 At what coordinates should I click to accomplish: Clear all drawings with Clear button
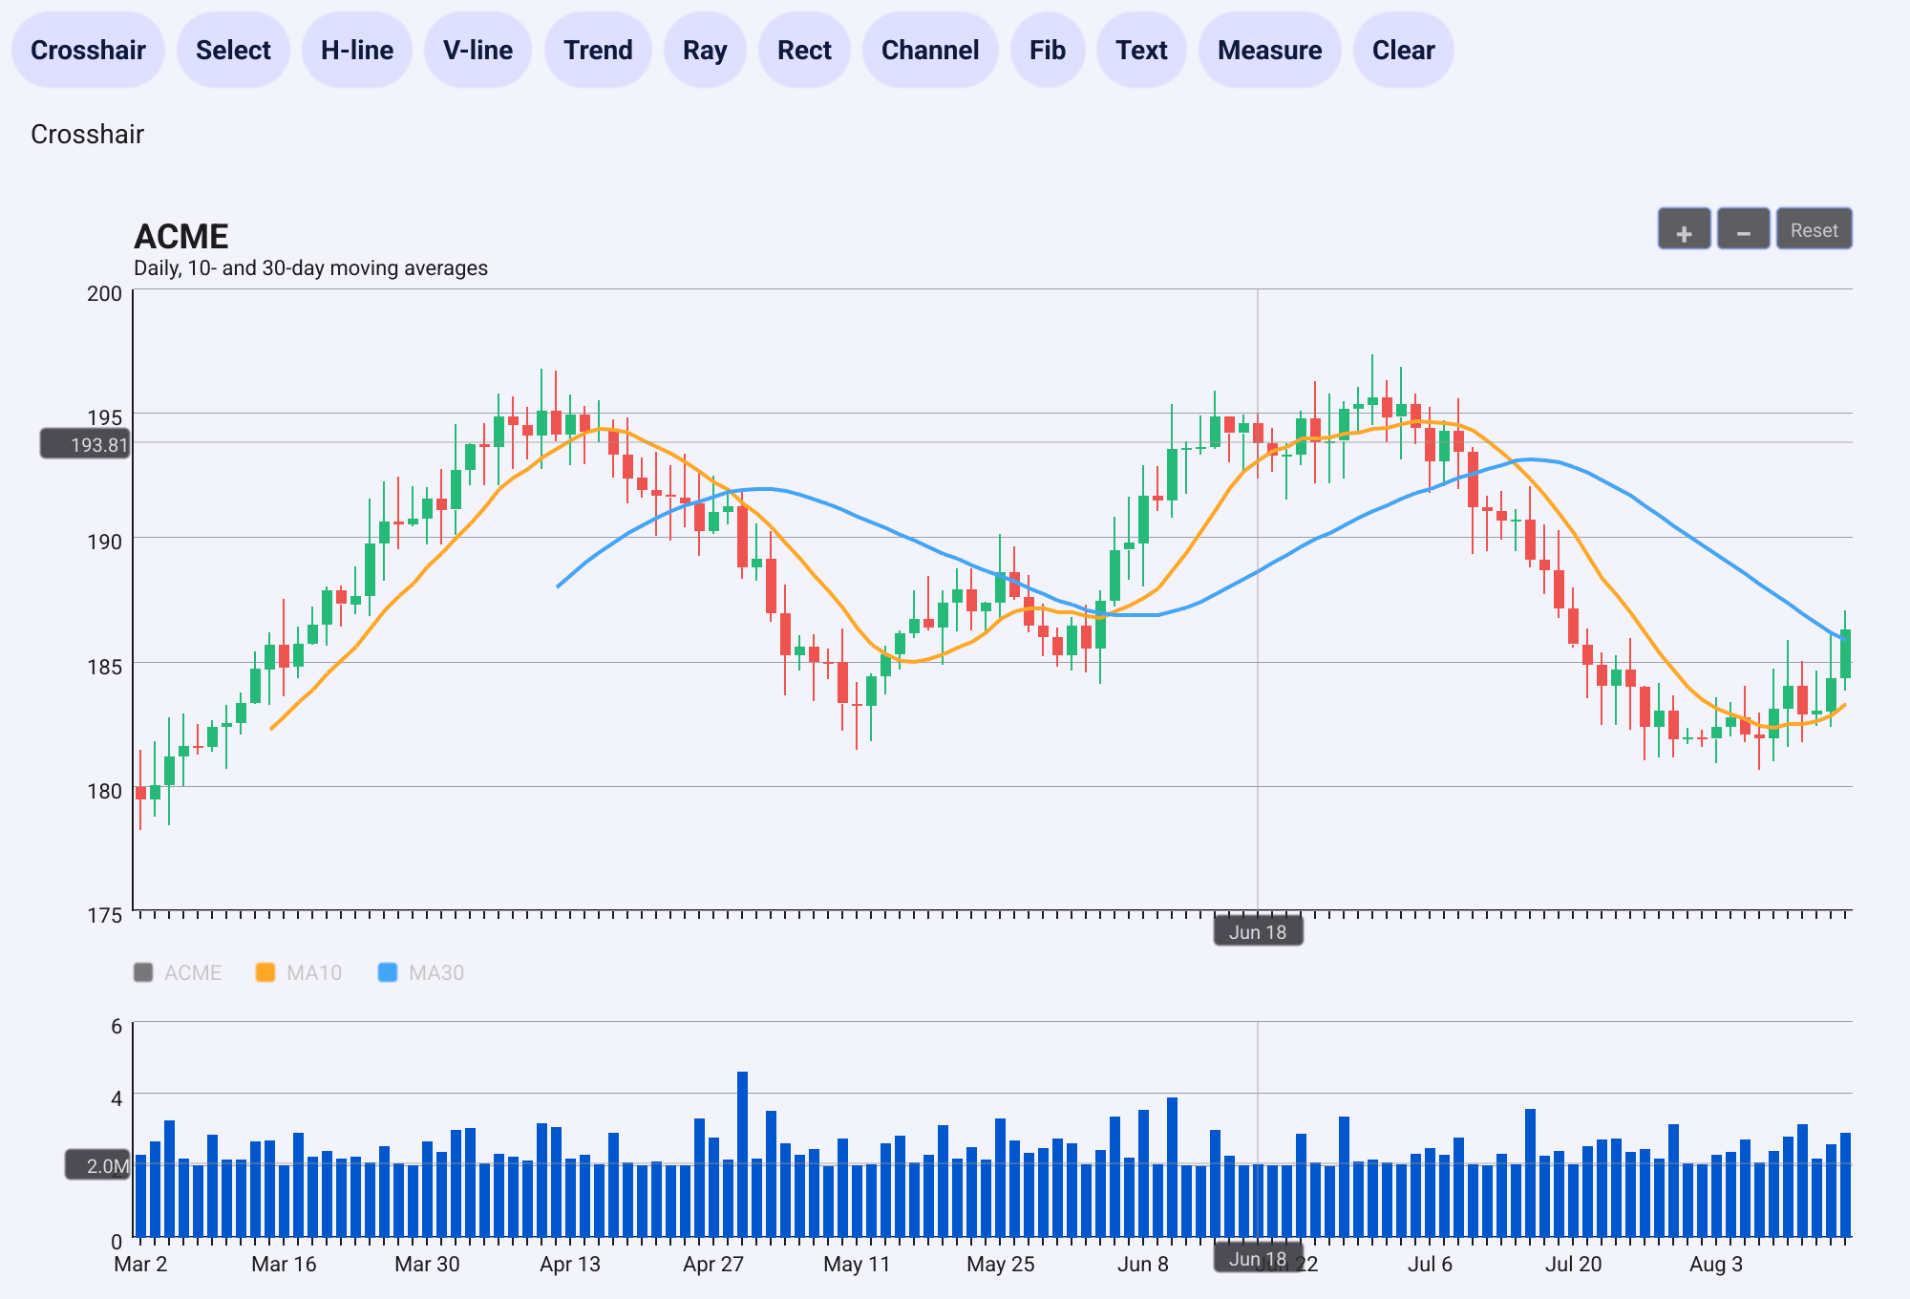click(x=1403, y=50)
